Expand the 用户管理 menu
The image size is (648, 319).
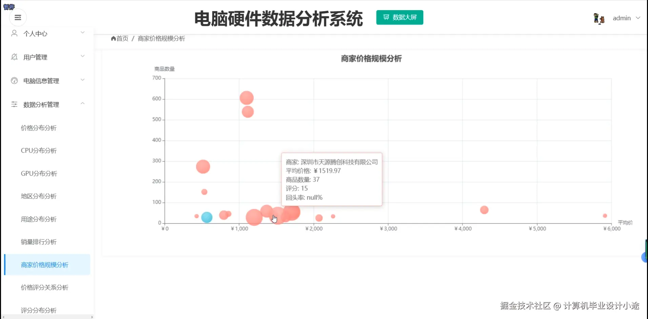83,56
